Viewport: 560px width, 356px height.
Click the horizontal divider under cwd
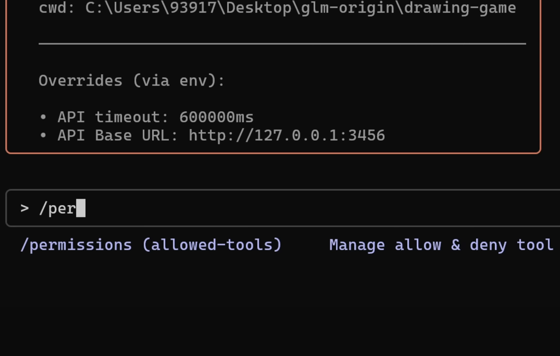click(282, 44)
